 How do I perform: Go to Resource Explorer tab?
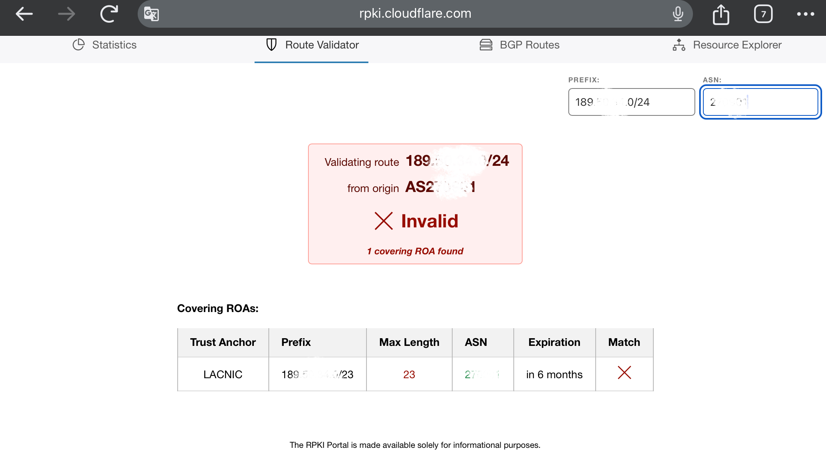click(737, 45)
